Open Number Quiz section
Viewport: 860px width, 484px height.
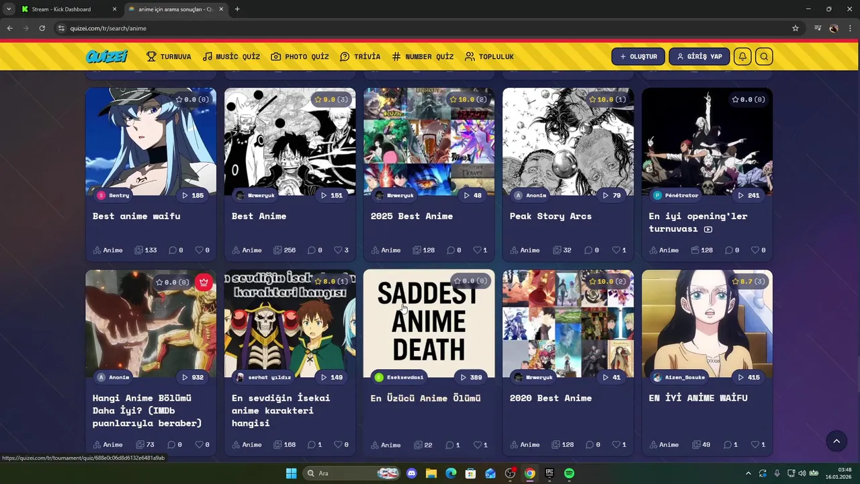423,56
